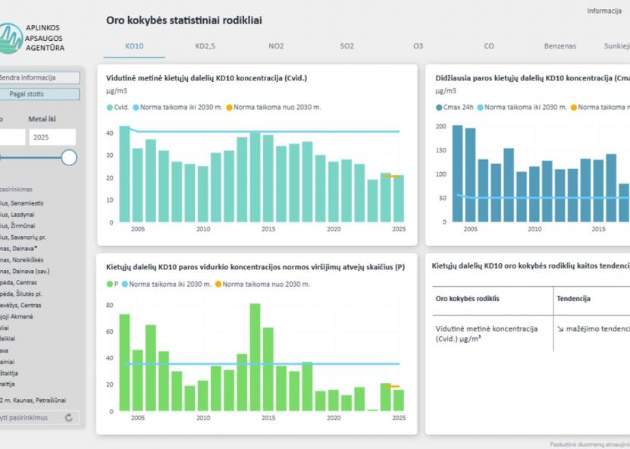
Task: Select the O3 tab
Action: point(418,46)
